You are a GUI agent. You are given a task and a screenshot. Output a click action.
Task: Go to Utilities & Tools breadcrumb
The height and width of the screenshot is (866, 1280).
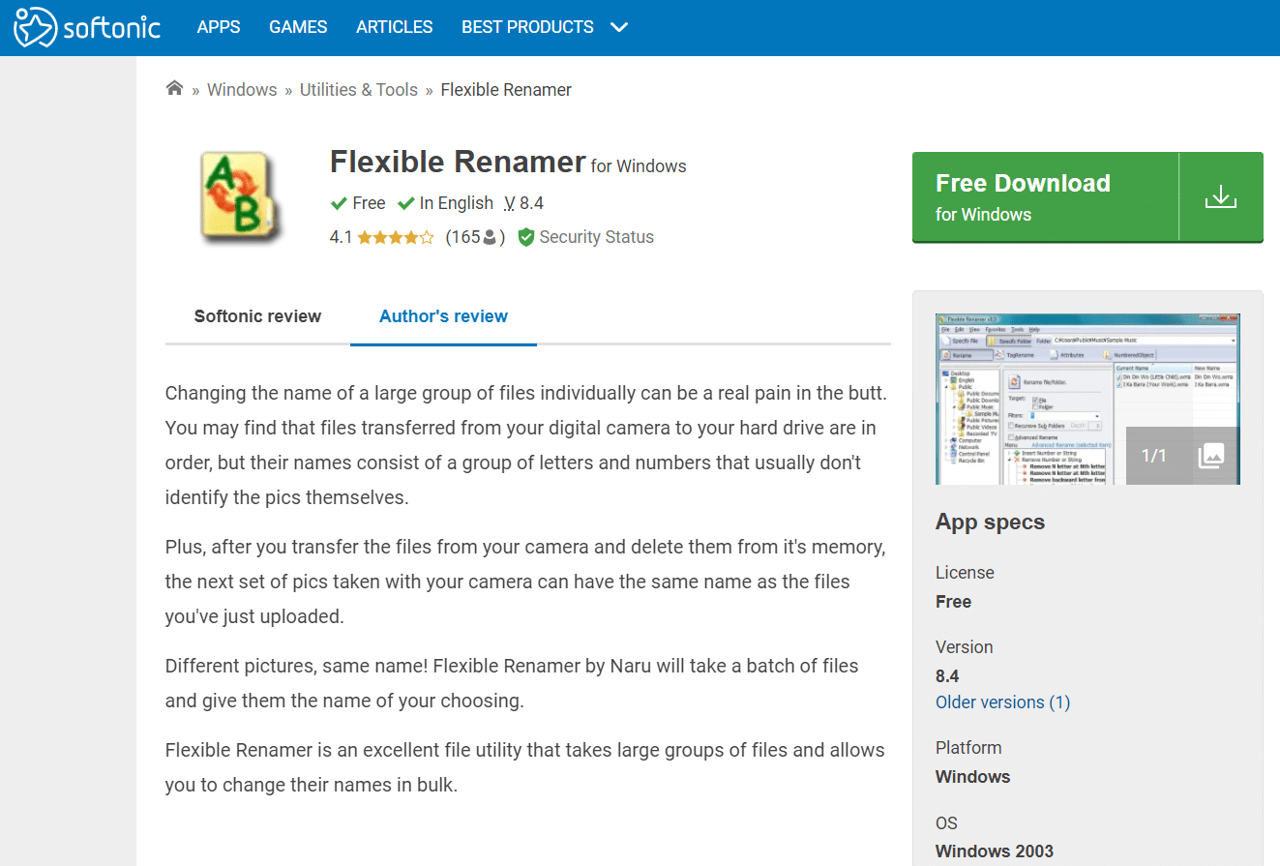point(359,90)
